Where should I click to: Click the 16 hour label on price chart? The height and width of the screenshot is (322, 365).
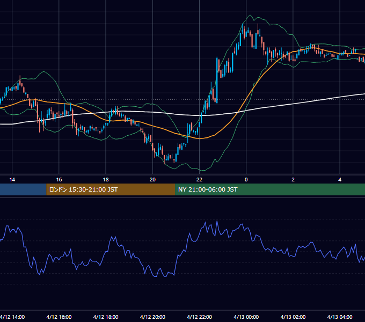tap(59, 180)
